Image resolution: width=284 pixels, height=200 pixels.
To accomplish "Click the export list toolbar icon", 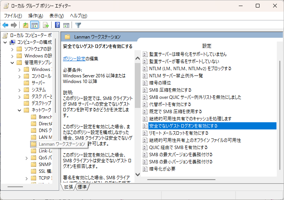I will (x=46, y=25).
